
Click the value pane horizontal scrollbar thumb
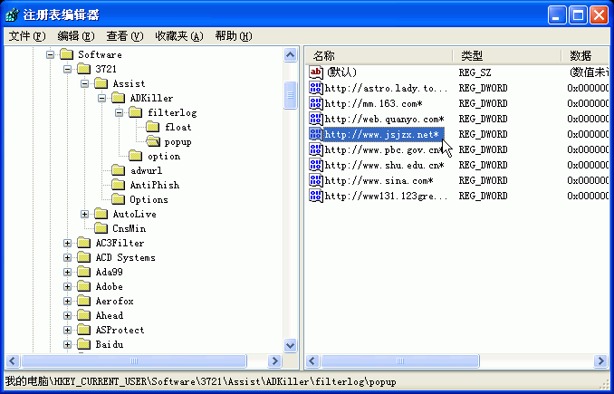tap(400, 360)
